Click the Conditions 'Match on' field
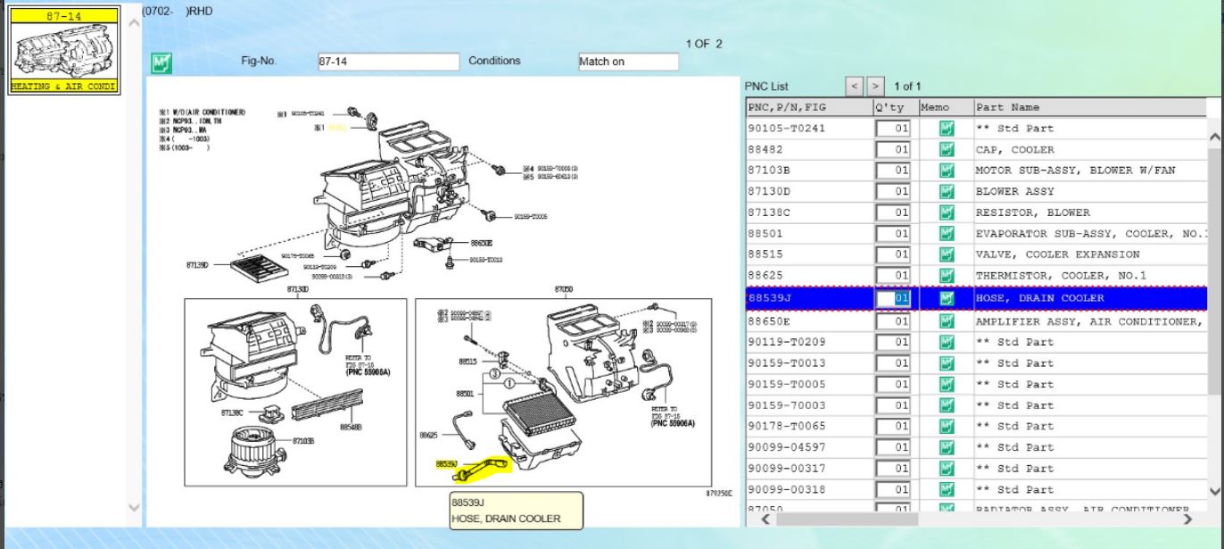Viewport: 1224px width, 549px height. 628,62
